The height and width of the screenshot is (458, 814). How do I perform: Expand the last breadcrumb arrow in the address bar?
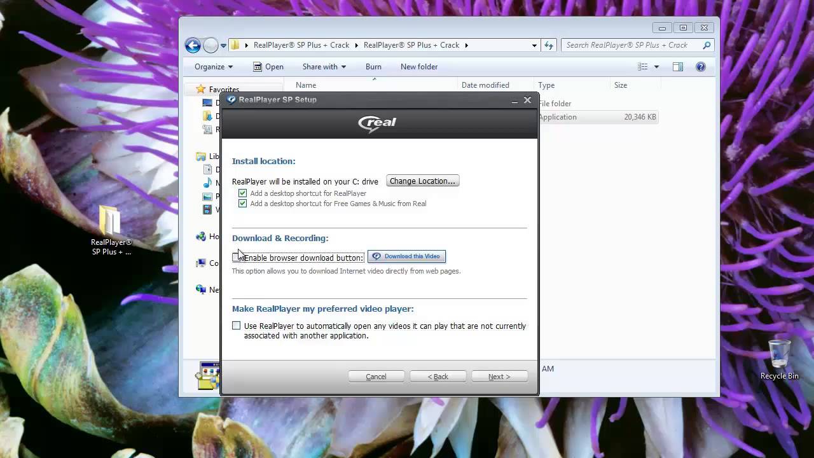(466, 45)
